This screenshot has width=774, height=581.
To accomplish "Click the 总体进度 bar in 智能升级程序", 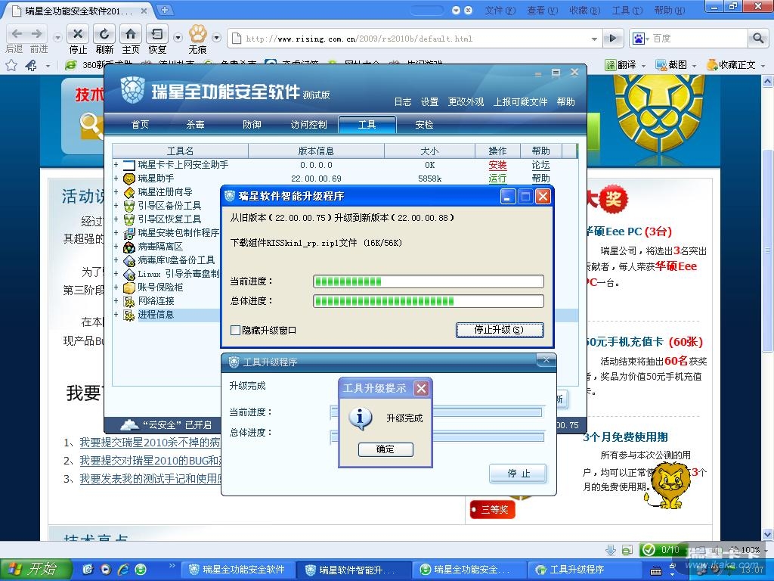I will (x=429, y=301).
